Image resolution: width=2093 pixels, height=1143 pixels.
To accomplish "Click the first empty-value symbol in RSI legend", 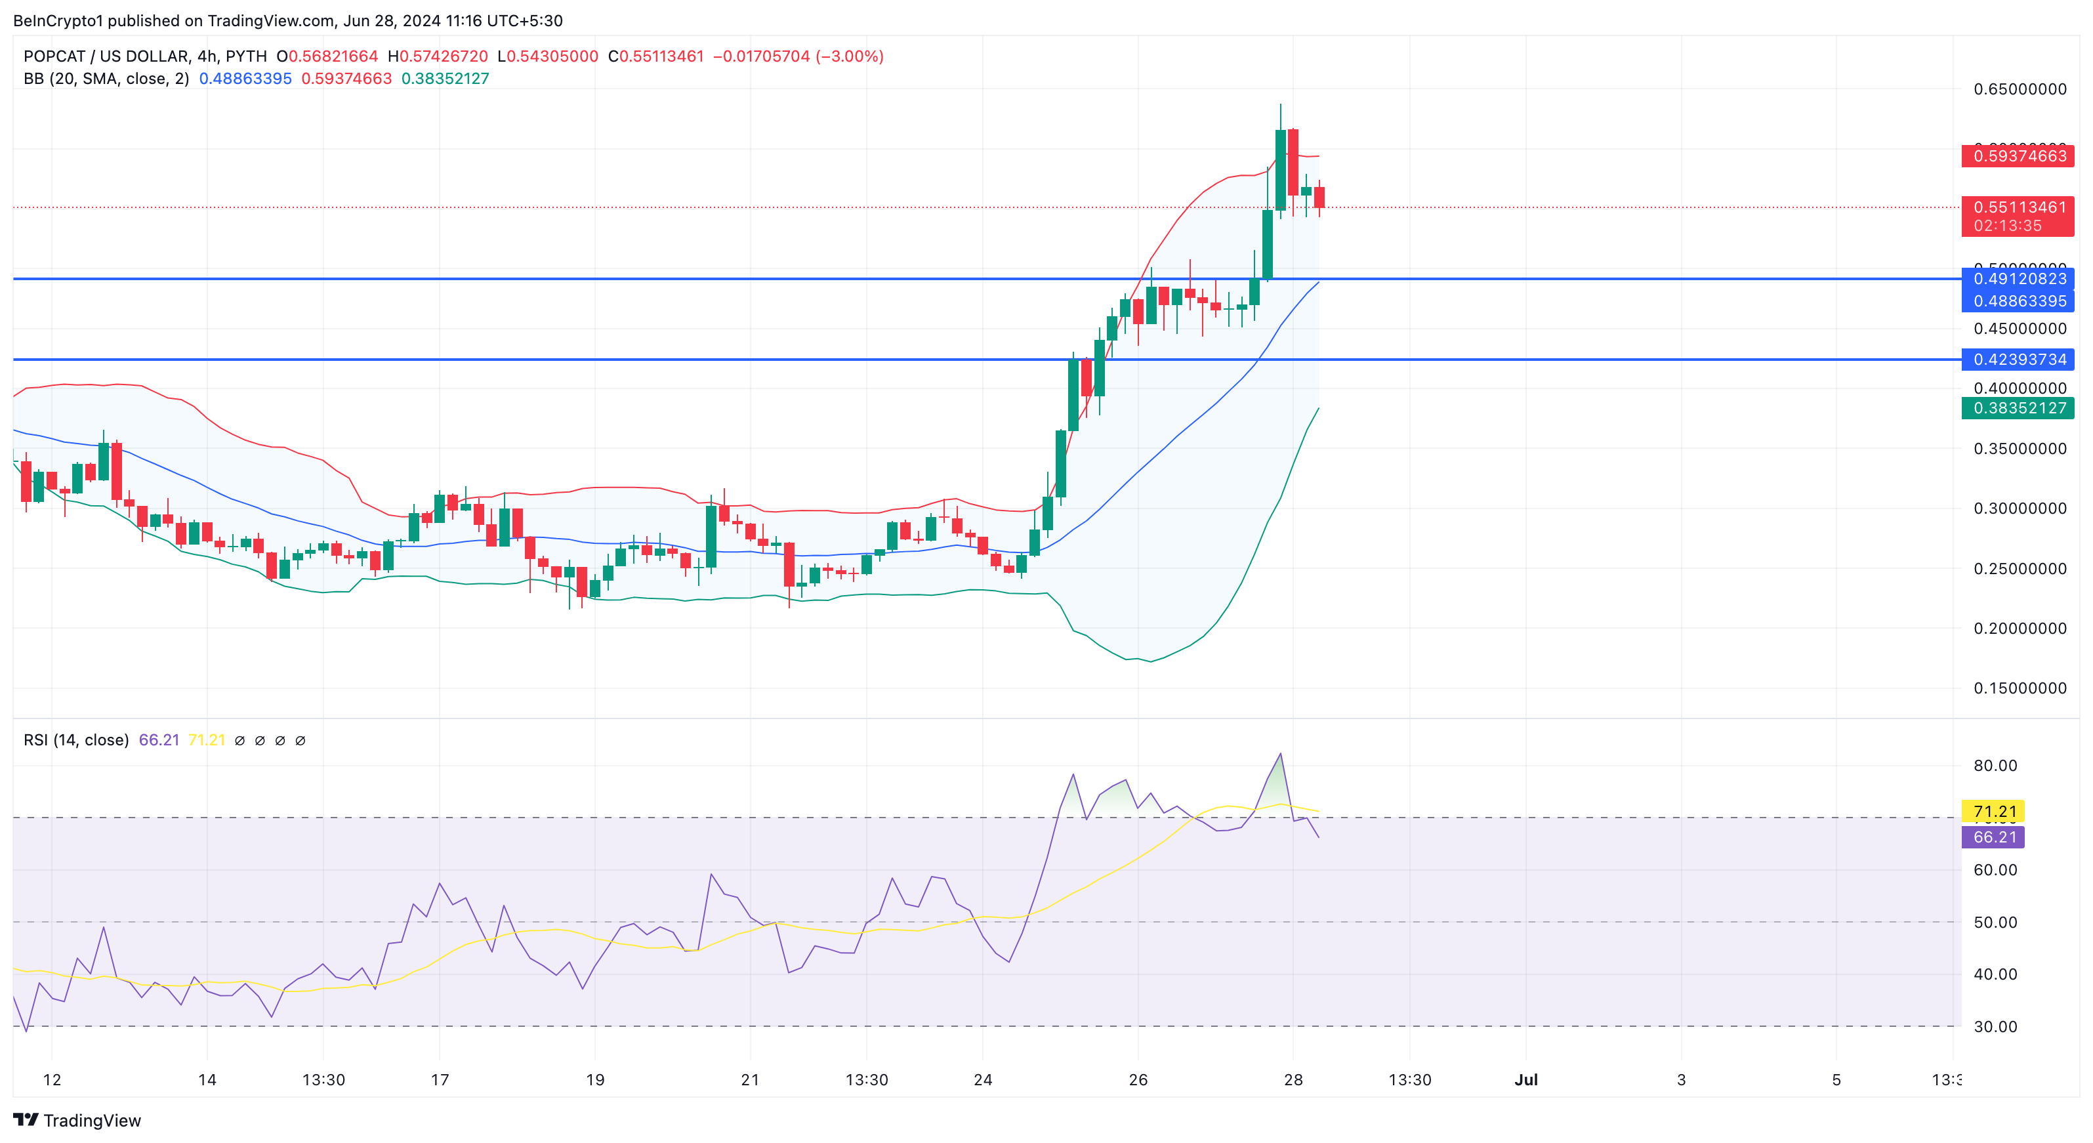I will [x=239, y=740].
